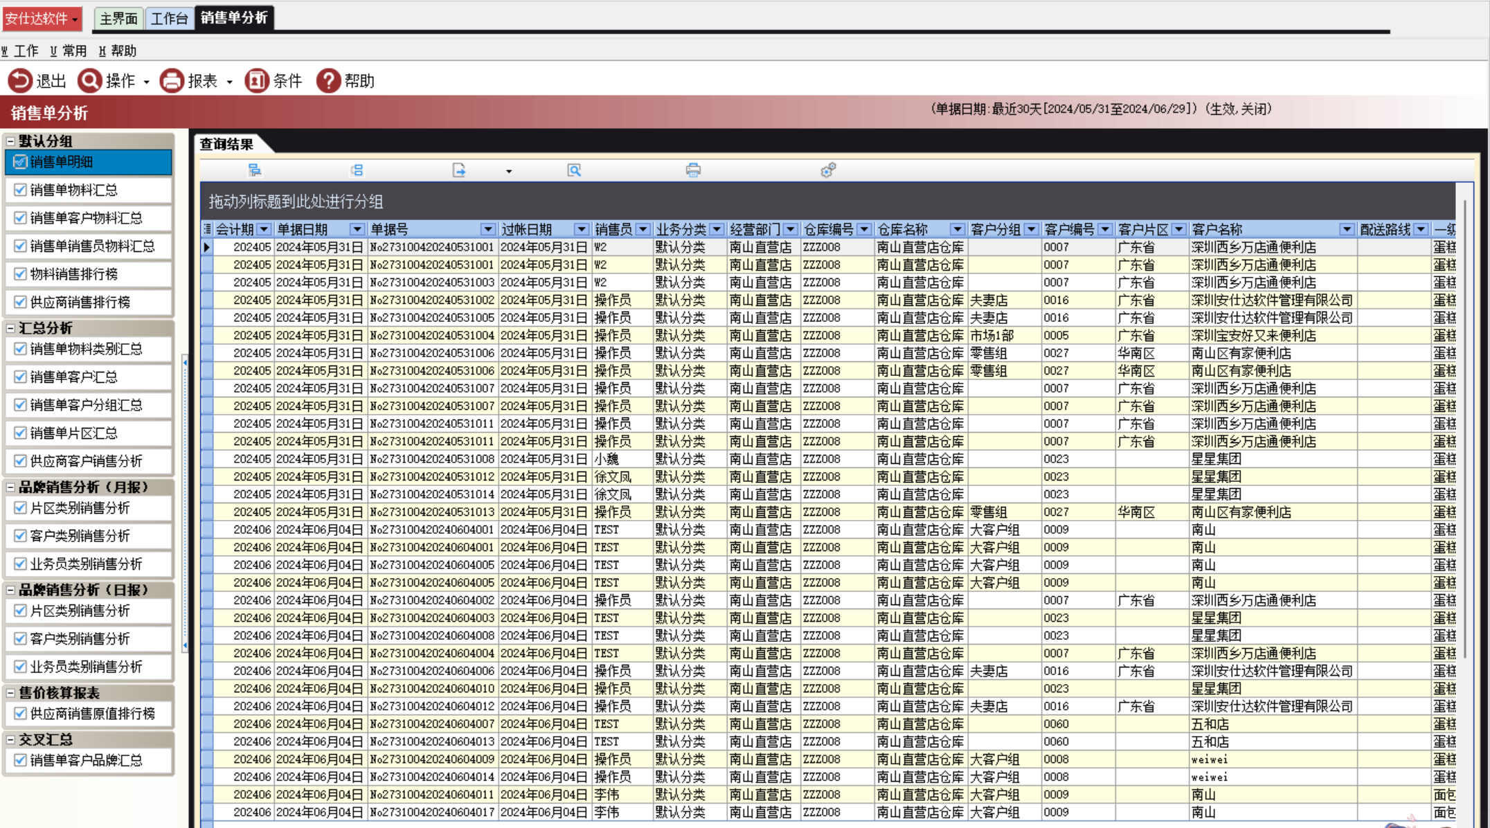Viewport: 1490px width, 828px height.
Task: Click the find/search magnifier icon in results toolbar
Action: click(x=574, y=170)
